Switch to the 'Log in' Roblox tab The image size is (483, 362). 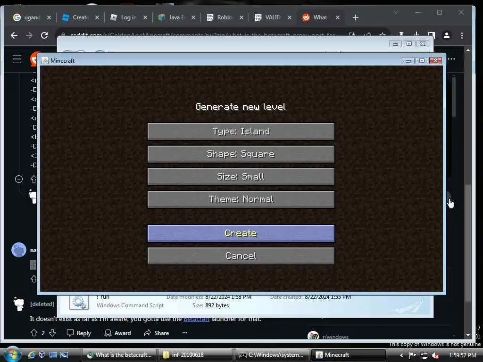pyautogui.click(x=124, y=17)
